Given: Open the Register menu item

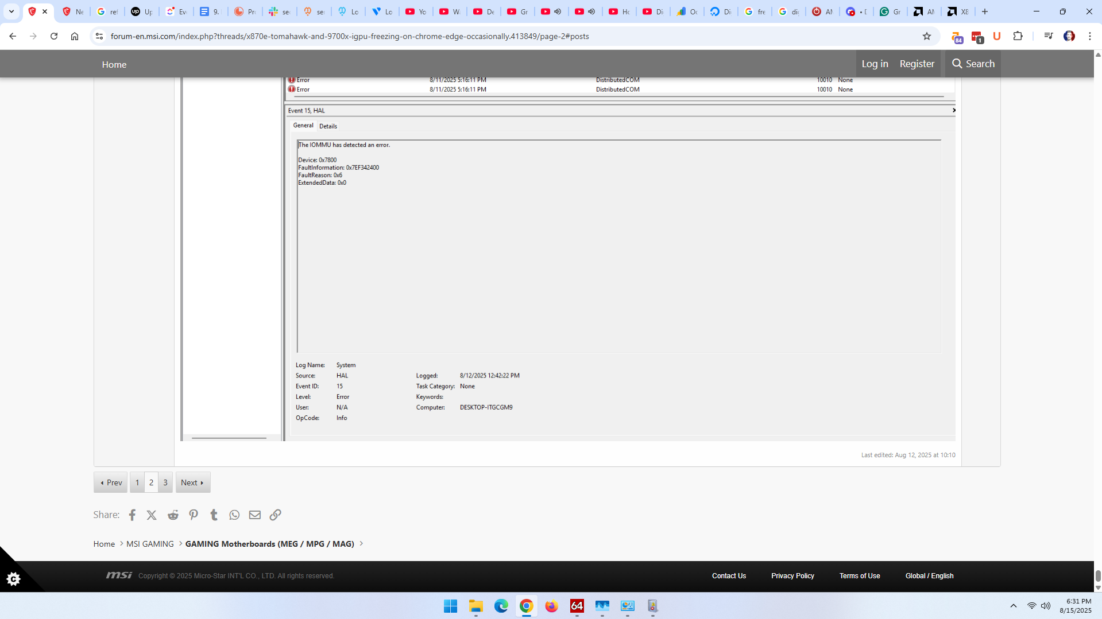Looking at the screenshot, I should point(917,64).
